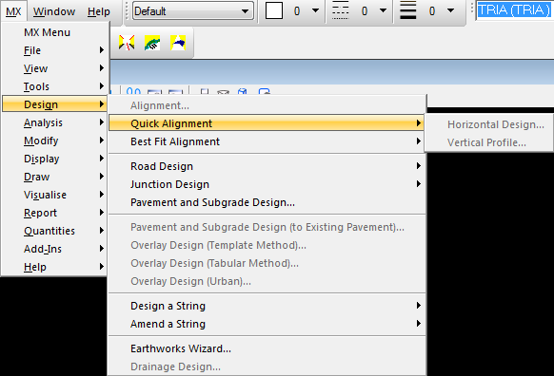Click the red crossed-lines toolbar icon
The height and width of the screenshot is (376, 554).
tap(127, 43)
